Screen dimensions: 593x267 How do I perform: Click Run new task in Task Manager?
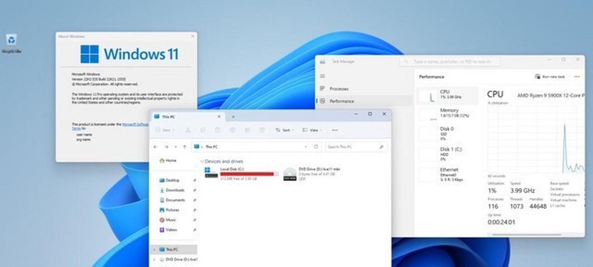tap(550, 77)
